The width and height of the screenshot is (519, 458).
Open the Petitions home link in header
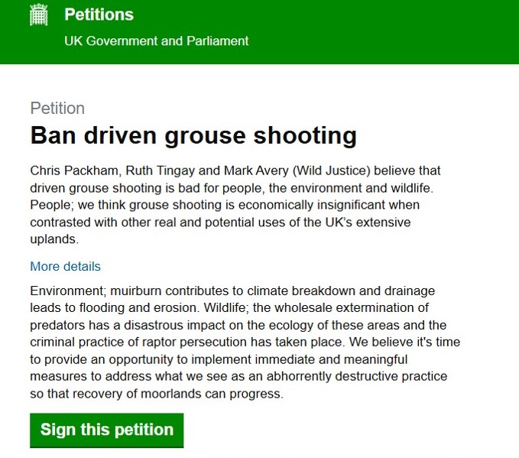[99, 15]
